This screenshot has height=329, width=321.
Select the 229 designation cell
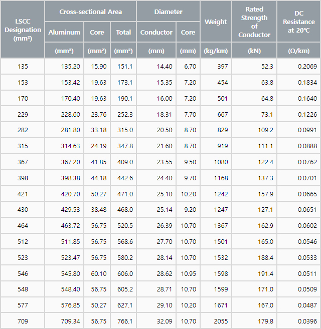tap(23, 114)
